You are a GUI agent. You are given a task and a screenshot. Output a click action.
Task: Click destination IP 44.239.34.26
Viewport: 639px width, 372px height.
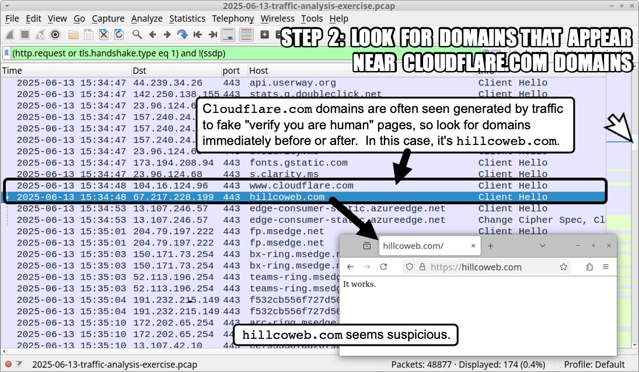167,83
